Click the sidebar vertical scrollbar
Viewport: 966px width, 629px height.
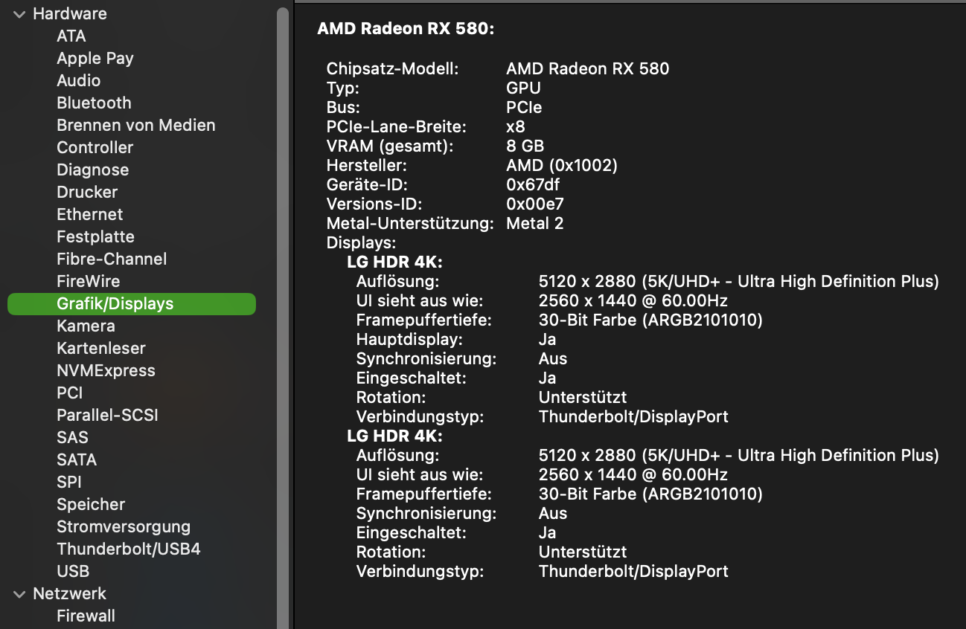282,297
